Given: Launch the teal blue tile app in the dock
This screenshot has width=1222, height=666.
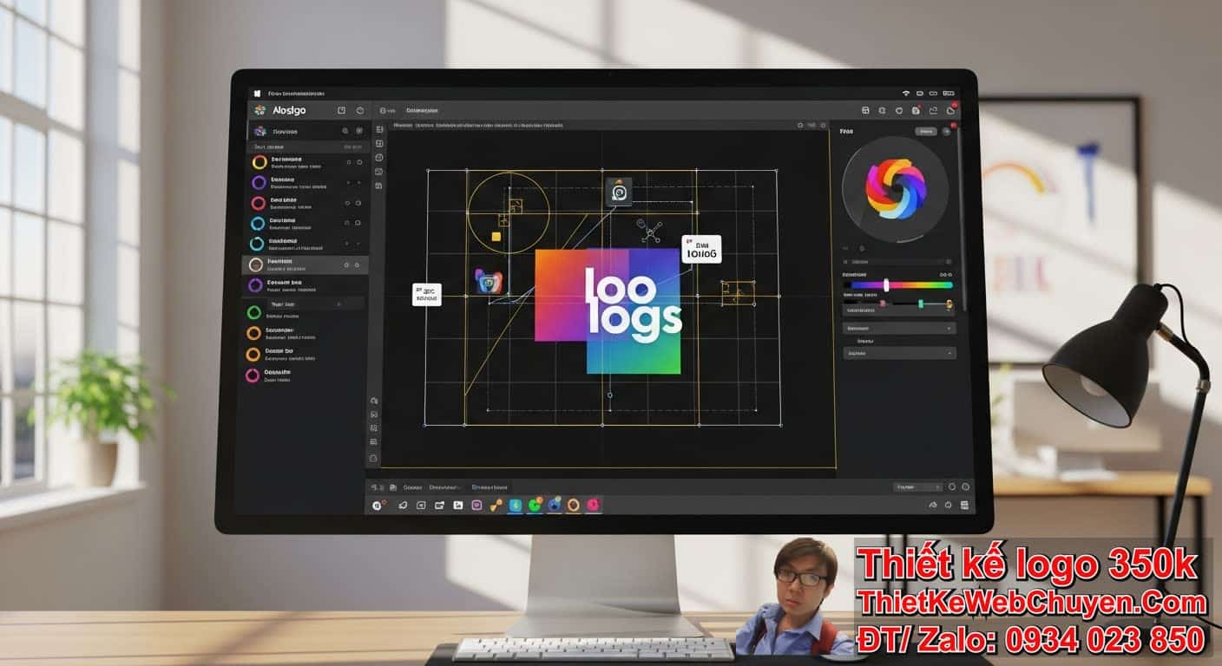Looking at the screenshot, I should pyautogui.click(x=516, y=505).
